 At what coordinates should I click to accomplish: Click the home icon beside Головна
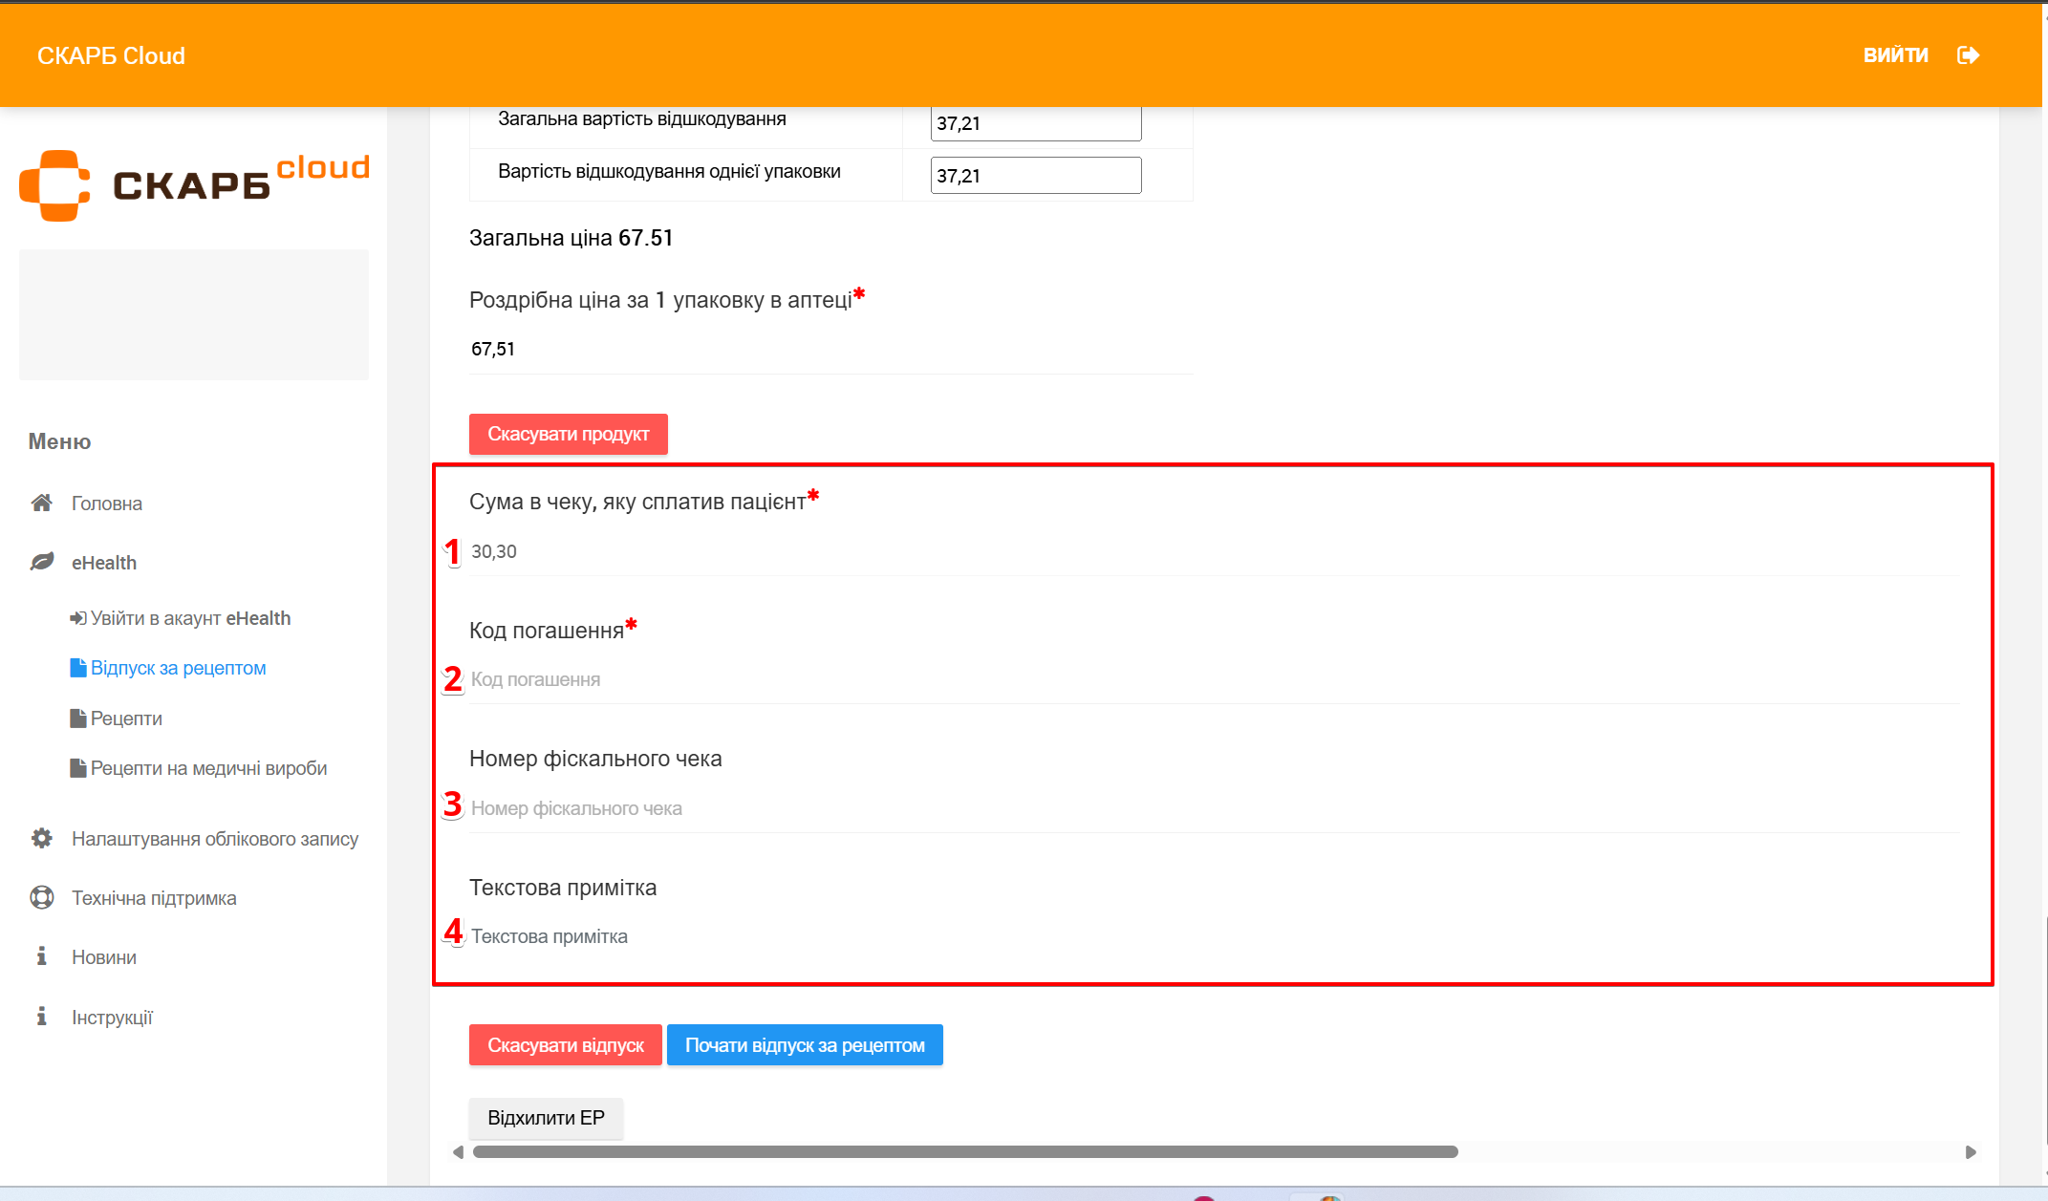coord(41,503)
